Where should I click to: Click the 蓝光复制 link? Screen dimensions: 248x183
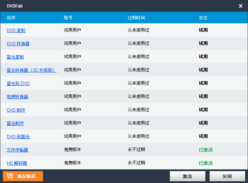pyautogui.click(x=15, y=57)
